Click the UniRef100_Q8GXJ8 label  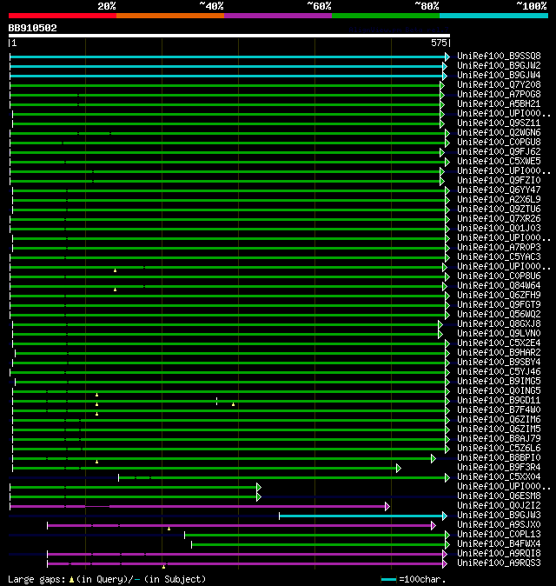(499, 324)
